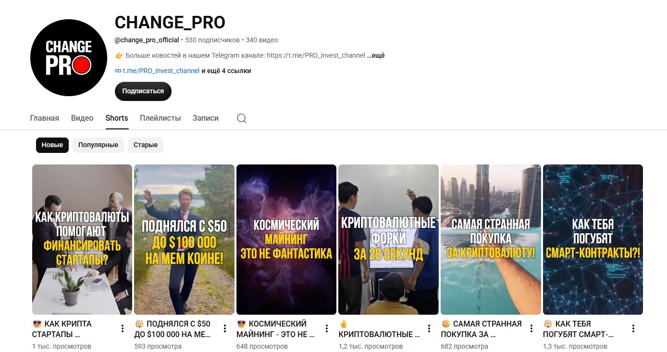
Task: Go to the Плейлисты tab
Action: (x=161, y=118)
